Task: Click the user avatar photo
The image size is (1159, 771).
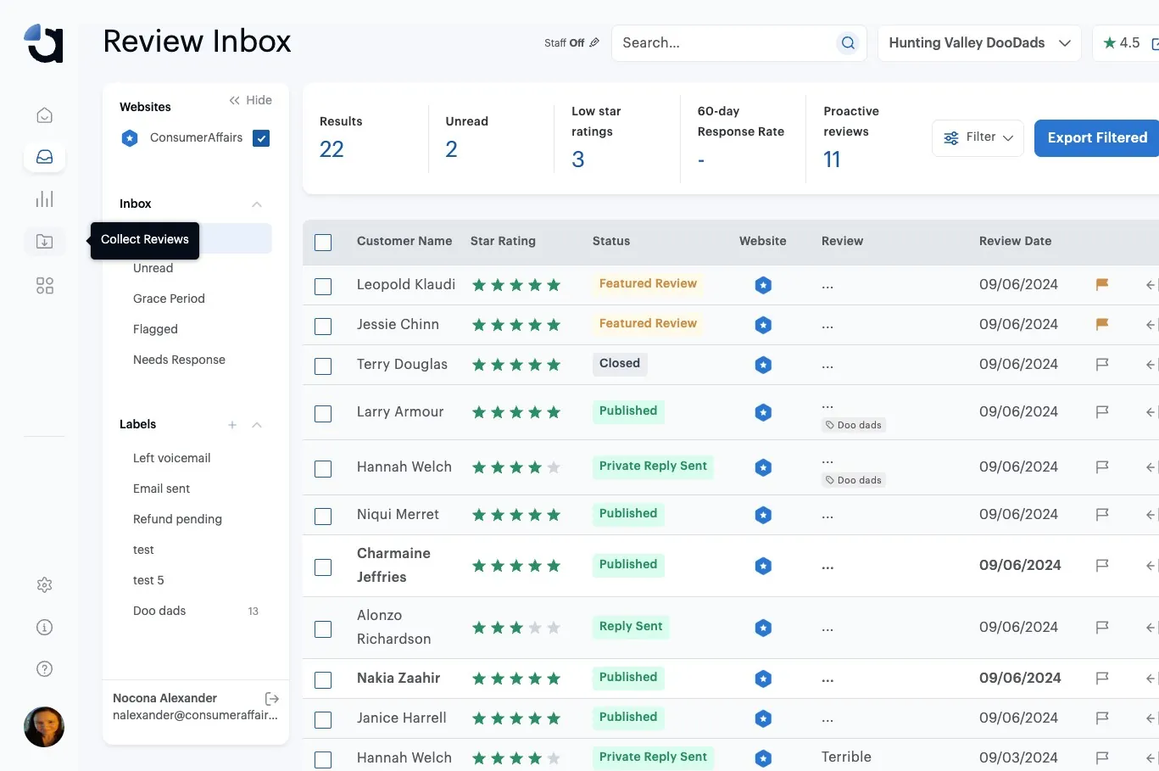Action: [44, 727]
